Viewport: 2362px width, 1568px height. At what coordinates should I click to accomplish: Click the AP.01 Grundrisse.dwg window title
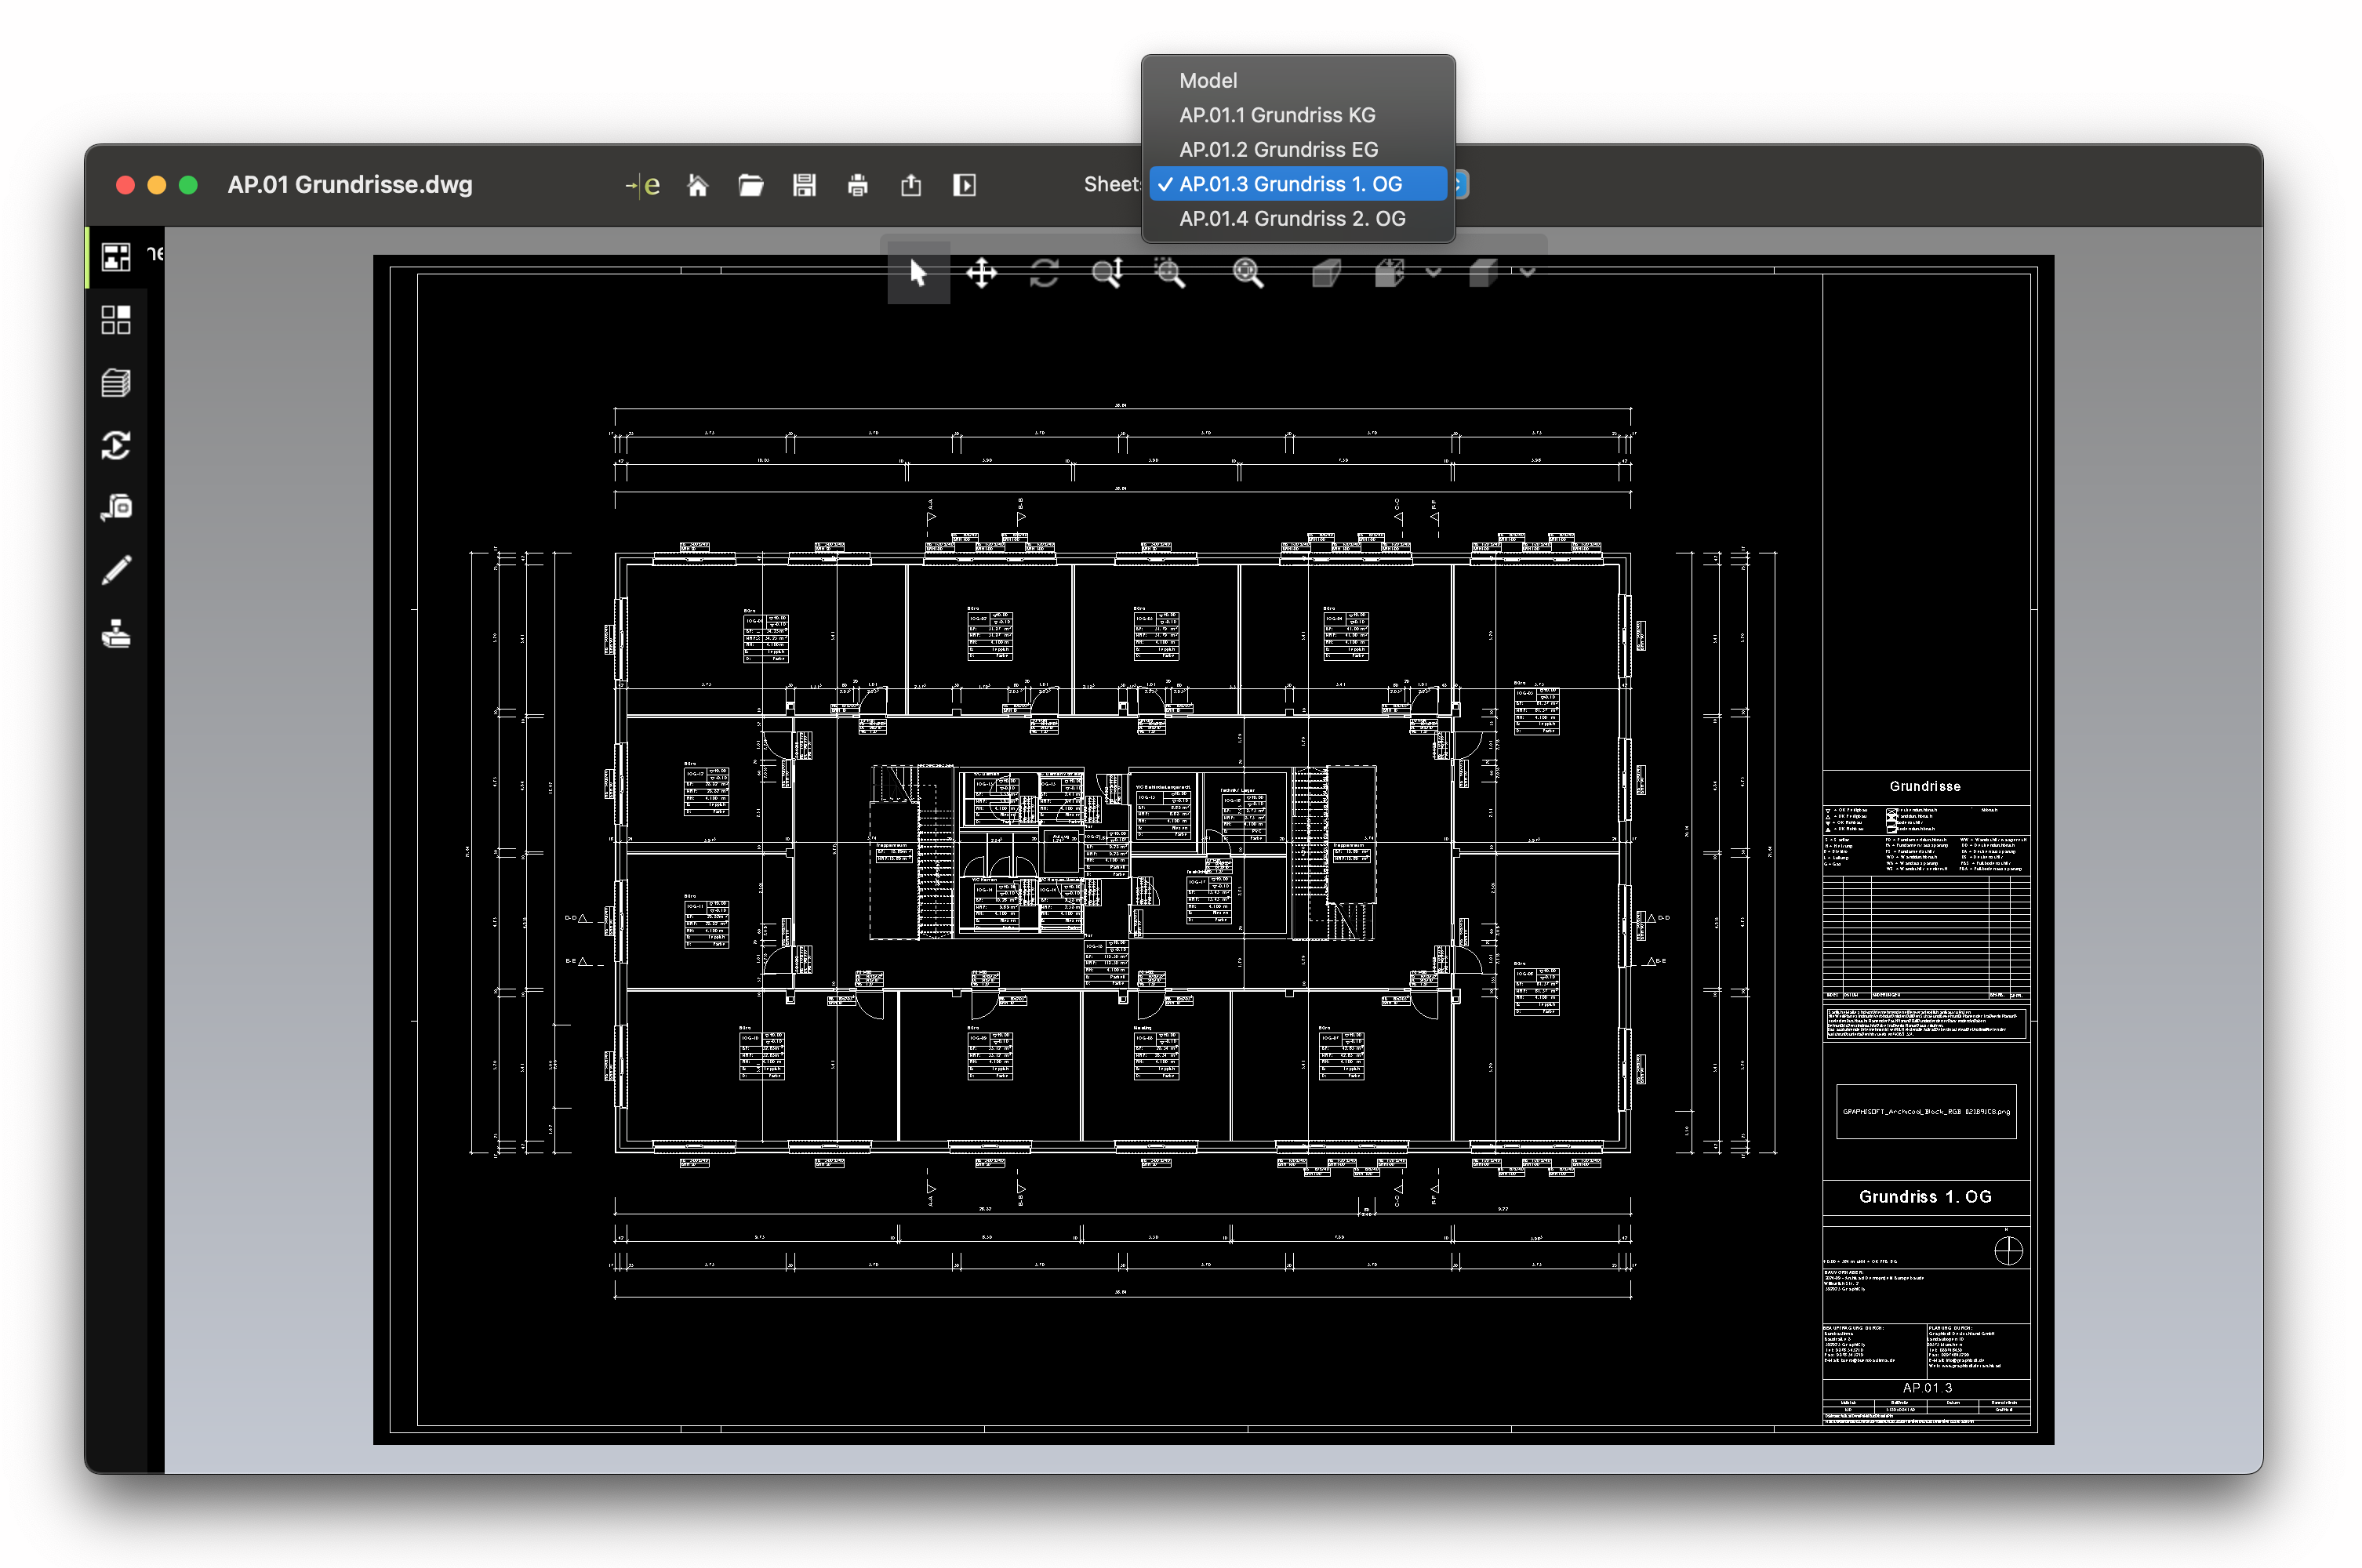coord(350,185)
